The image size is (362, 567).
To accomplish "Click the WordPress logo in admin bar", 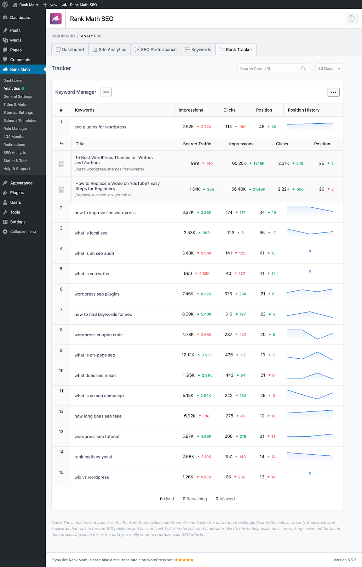I will tap(5, 5).
